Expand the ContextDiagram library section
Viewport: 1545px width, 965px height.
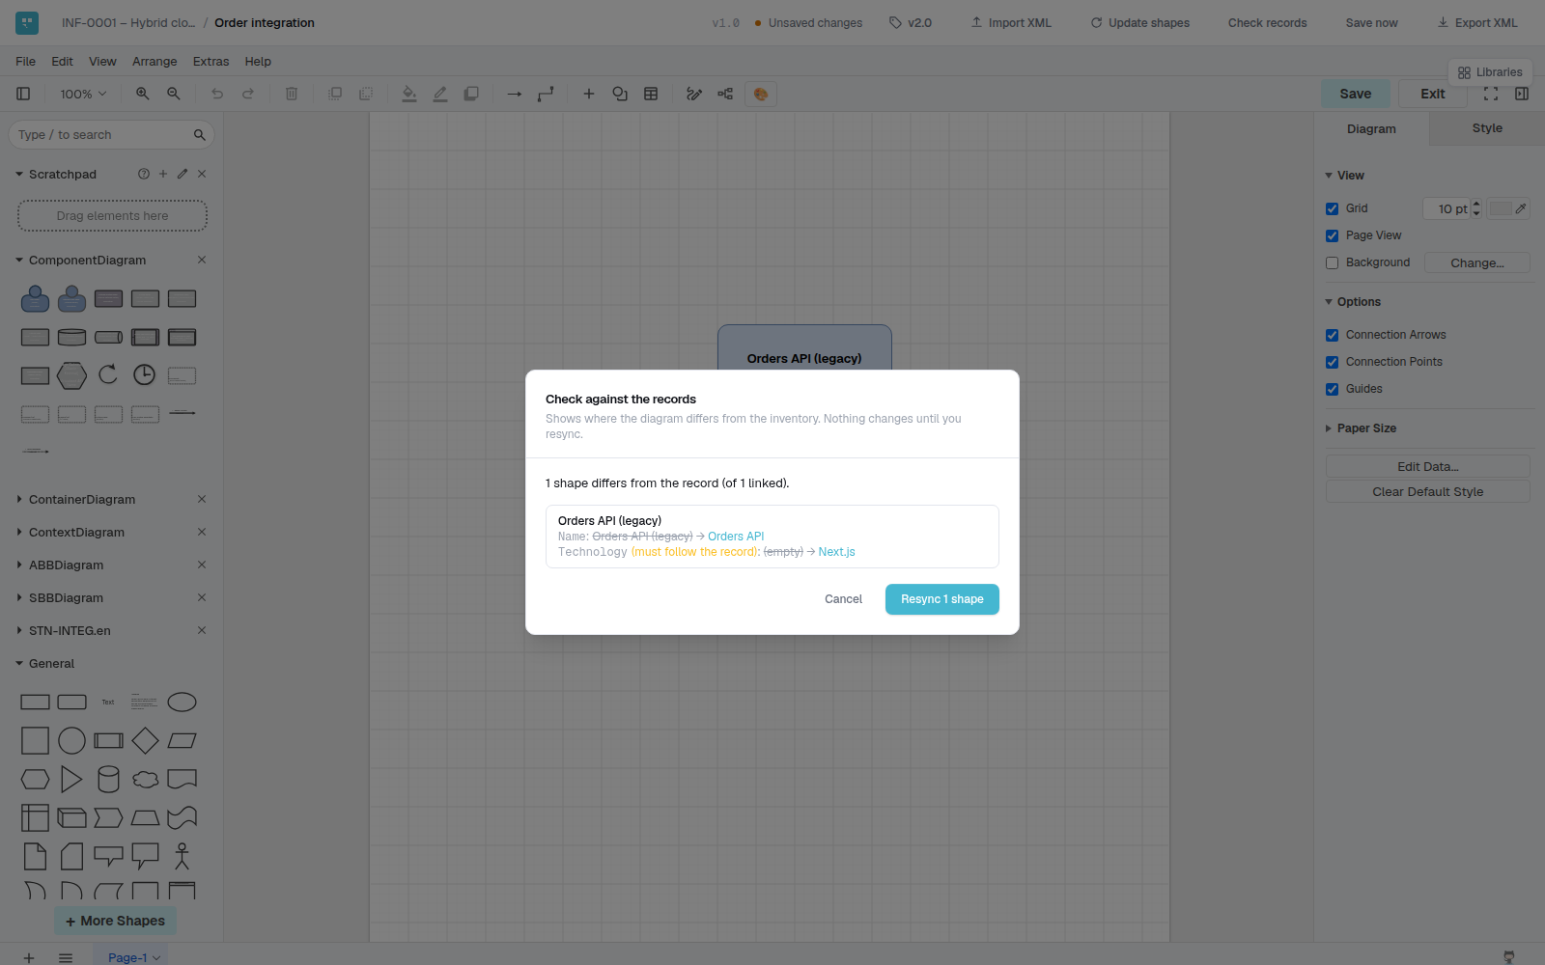click(76, 532)
